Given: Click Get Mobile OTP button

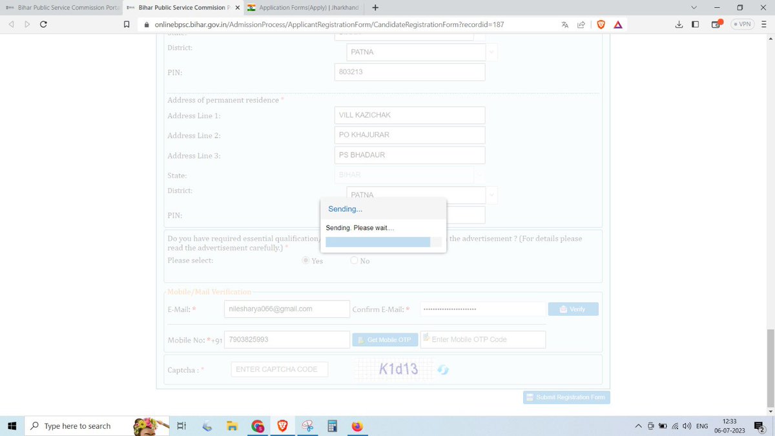Looking at the screenshot, I should click(x=385, y=339).
